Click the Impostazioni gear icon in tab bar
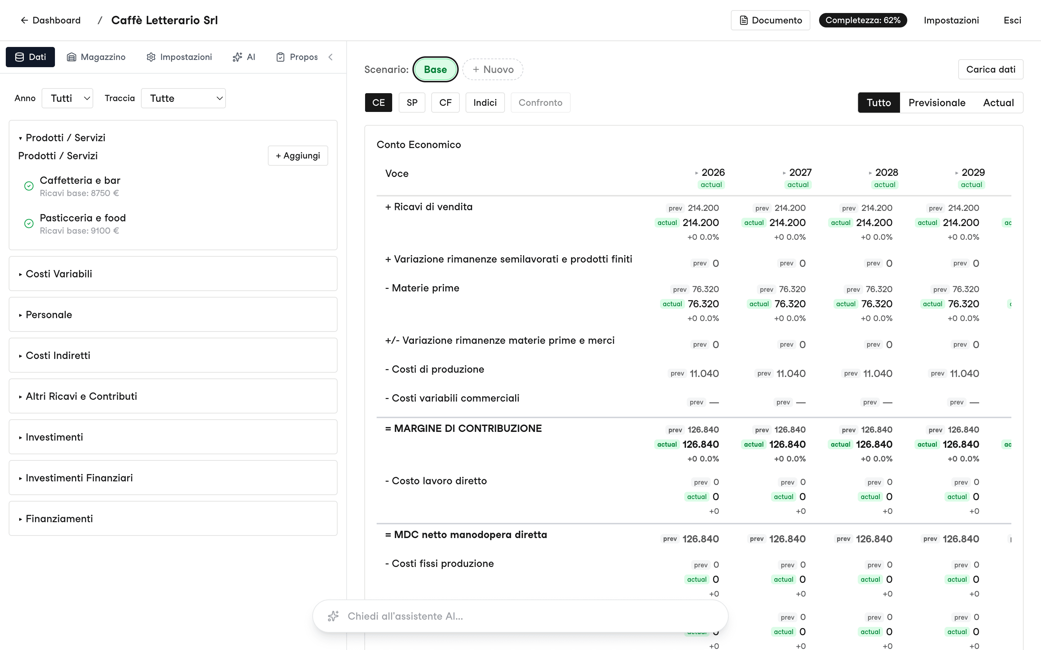The height and width of the screenshot is (650, 1041). coord(151,57)
